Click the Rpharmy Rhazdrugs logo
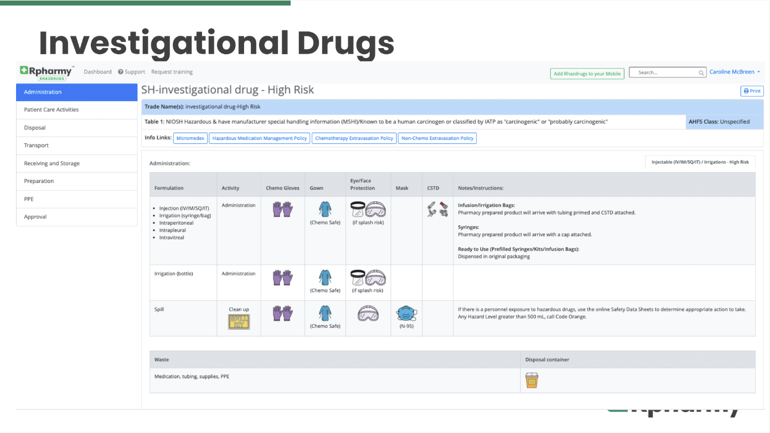The image size is (770, 433). coord(47,72)
